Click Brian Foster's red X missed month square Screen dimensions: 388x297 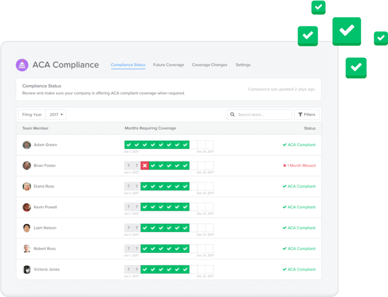pos(144,166)
